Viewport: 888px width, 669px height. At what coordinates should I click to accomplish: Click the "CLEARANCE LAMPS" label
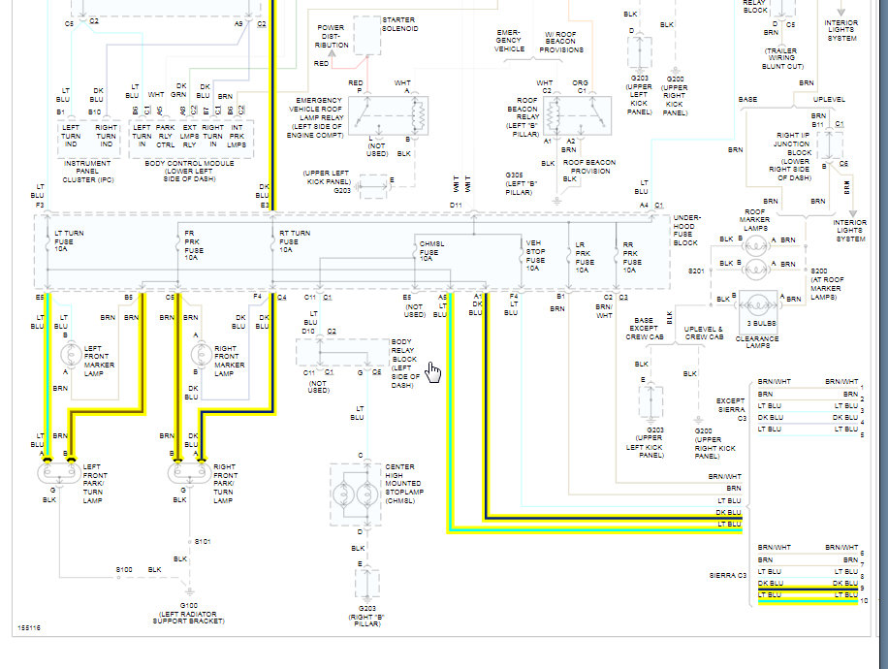757,342
